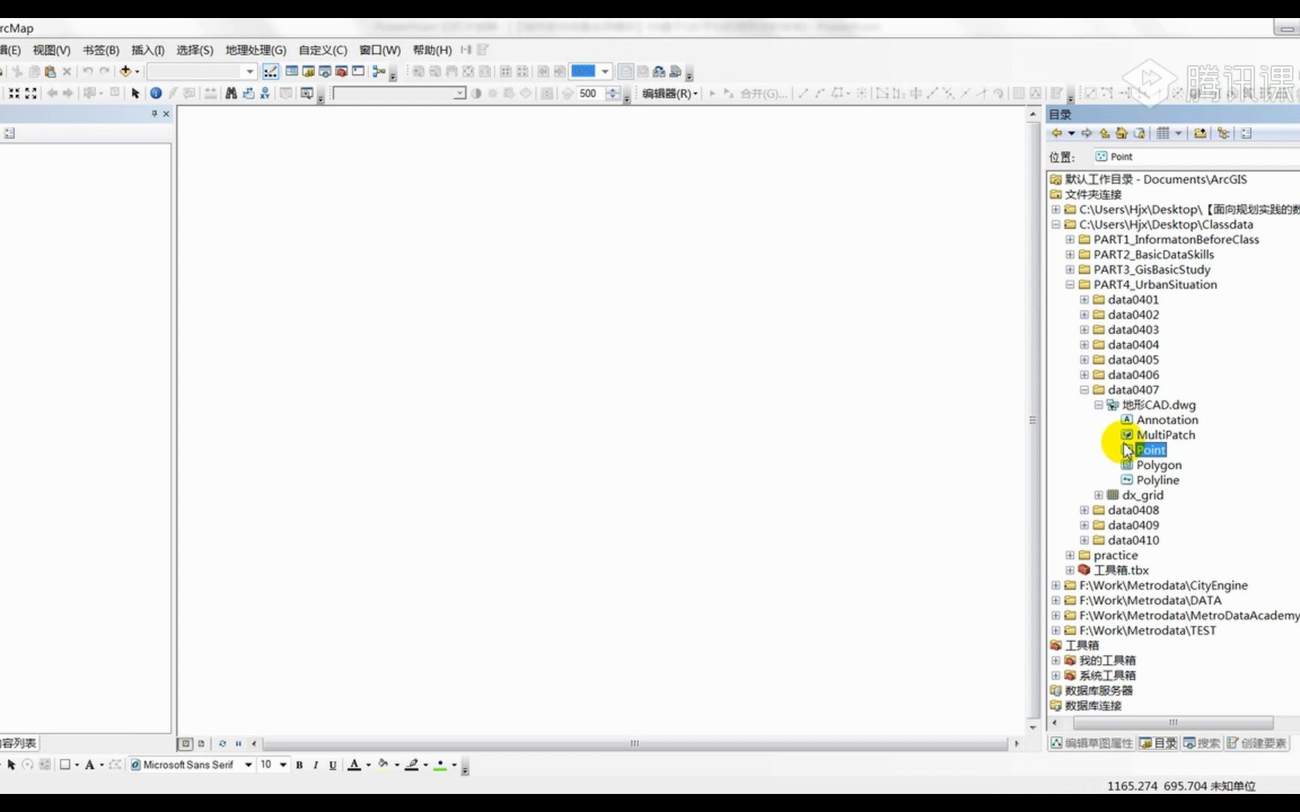Viewport: 1300px width, 812px height.
Task: Pause drawing in the map view
Action: pos(238,744)
